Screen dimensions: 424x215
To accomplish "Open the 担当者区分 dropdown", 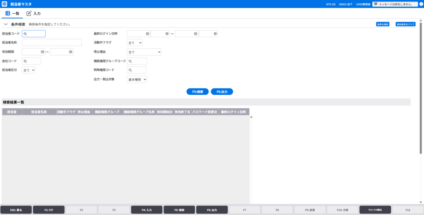I will tap(29, 70).
